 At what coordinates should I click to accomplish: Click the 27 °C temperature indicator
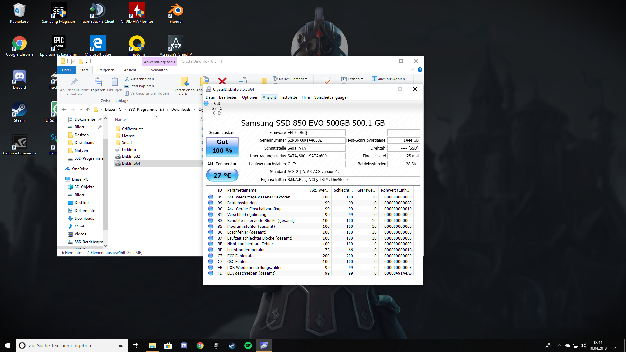222,175
